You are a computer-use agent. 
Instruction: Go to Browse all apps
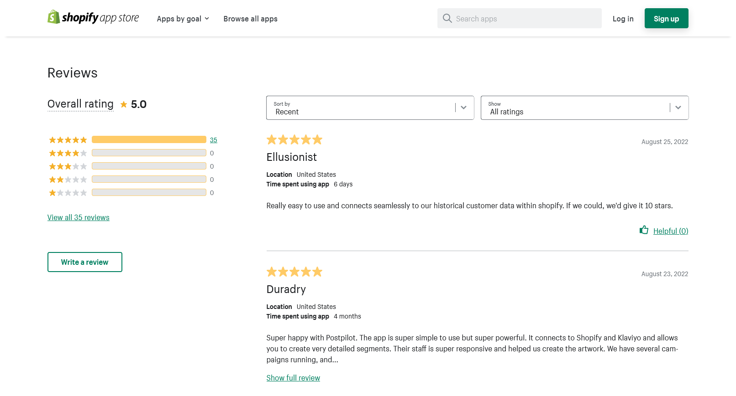click(250, 19)
